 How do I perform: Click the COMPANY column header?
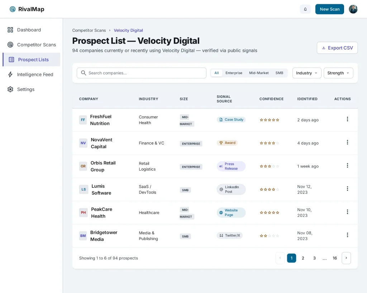[89, 99]
